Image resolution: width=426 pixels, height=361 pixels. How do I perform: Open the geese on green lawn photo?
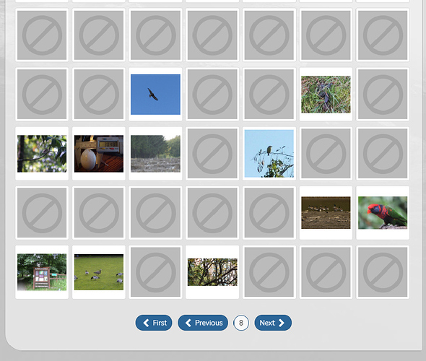pos(99,272)
